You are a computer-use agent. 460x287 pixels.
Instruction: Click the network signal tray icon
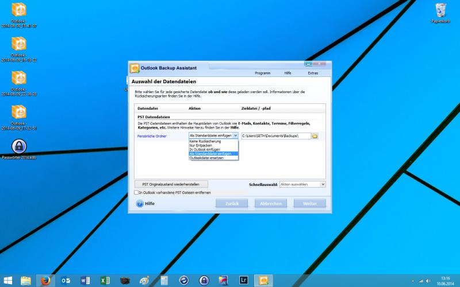click(421, 281)
